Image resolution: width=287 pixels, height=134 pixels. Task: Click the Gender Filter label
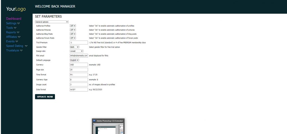coord(41,47)
